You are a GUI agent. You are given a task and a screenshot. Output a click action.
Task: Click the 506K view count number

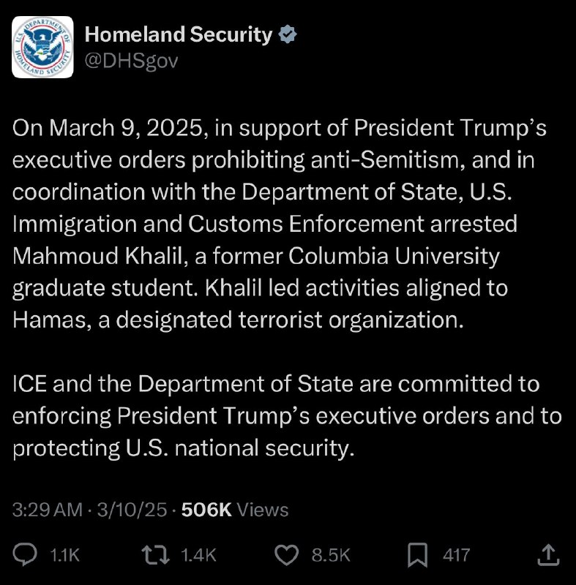coord(206,510)
